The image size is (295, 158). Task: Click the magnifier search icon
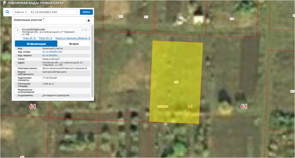(x=7, y=12)
